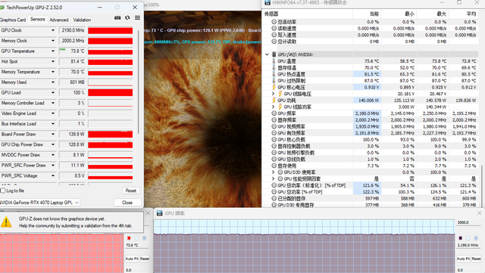Click the 0.0 minimum field on frequency graph
The image size is (485, 273).
point(469,270)
